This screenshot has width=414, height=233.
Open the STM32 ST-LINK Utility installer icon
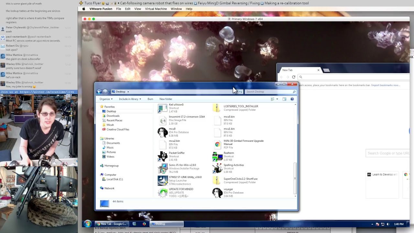point(162,181)
